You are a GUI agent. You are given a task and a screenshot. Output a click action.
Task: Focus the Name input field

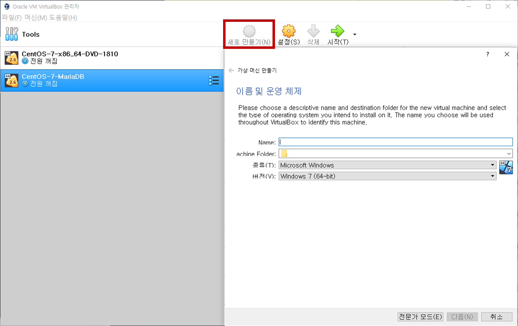(396, 142)
